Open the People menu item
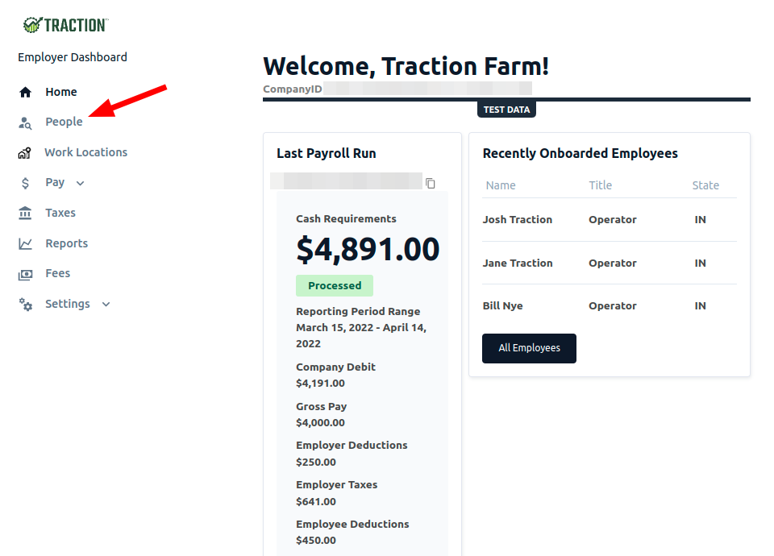 click(x=64, y=122)
